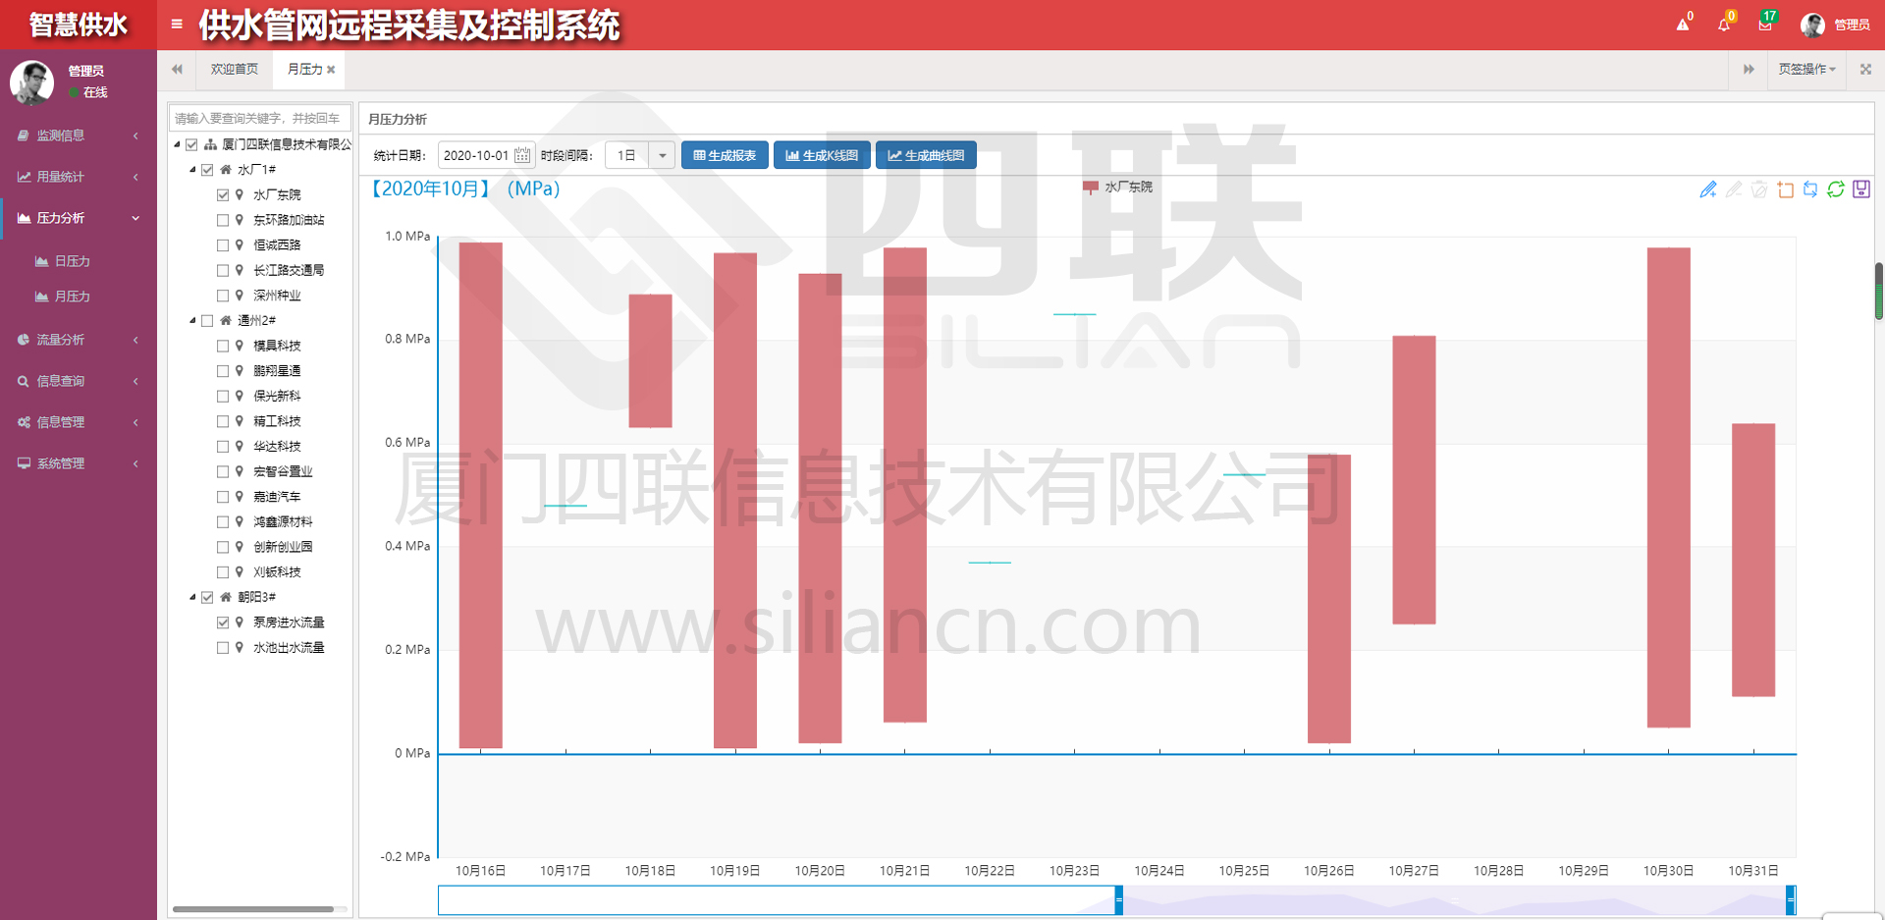Click the 用量统计 line chart icon
The width and height of the screenshot is (1885, 920).
pyautogui.click(x=24, y=177)
